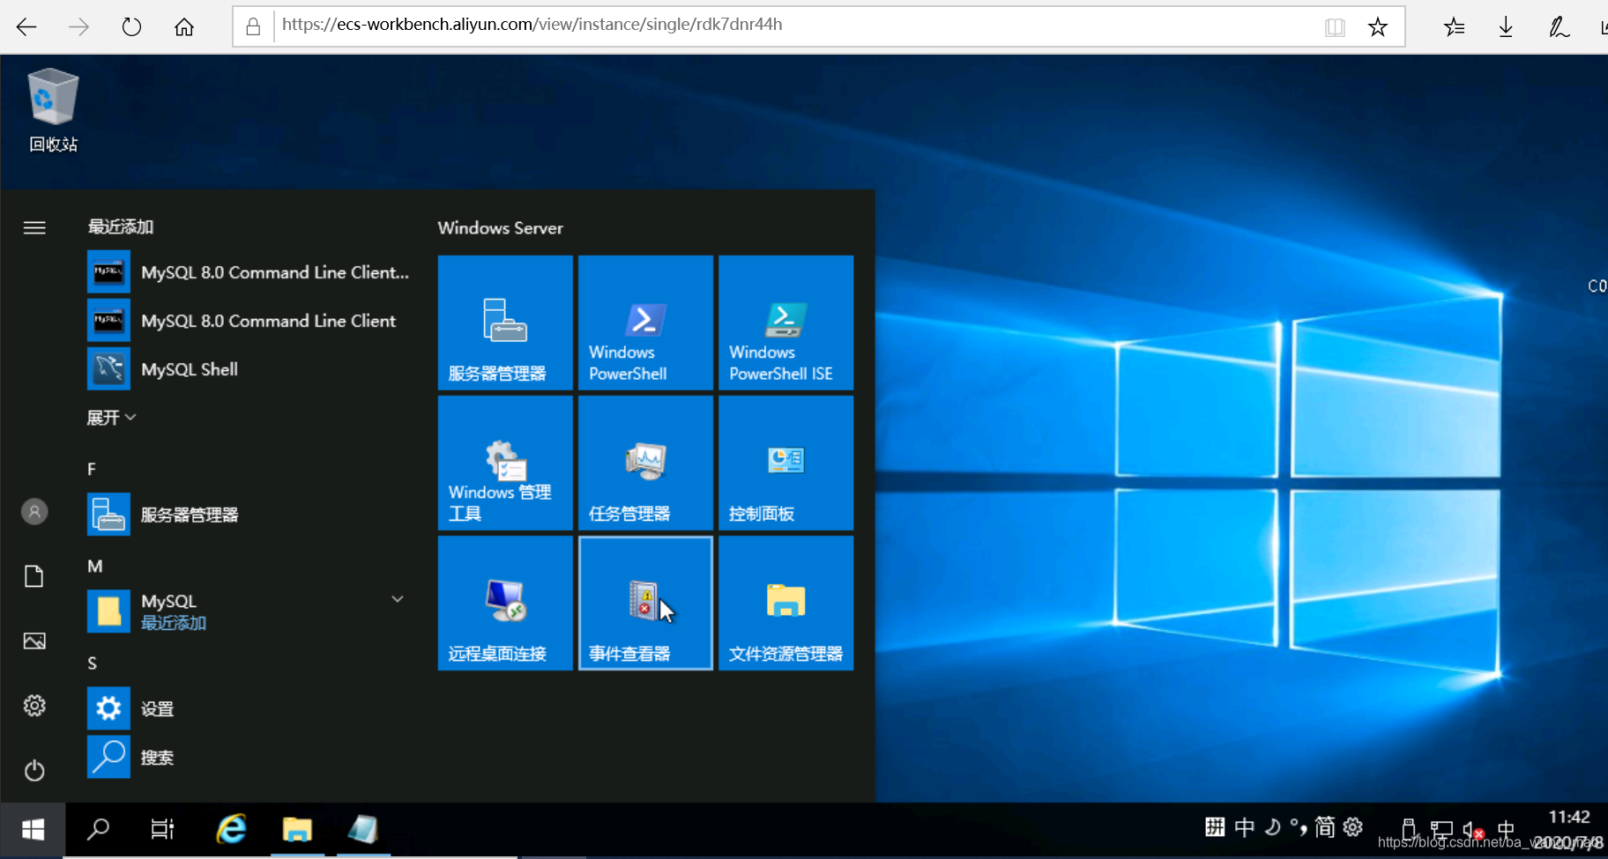
Task: Jump to letter F app index
Action: pos(92,469)
